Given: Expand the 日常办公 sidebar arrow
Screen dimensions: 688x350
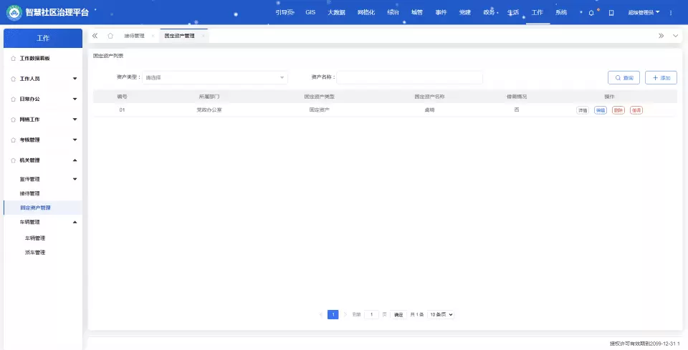Looking at the screenshot, I should [75, 99].
